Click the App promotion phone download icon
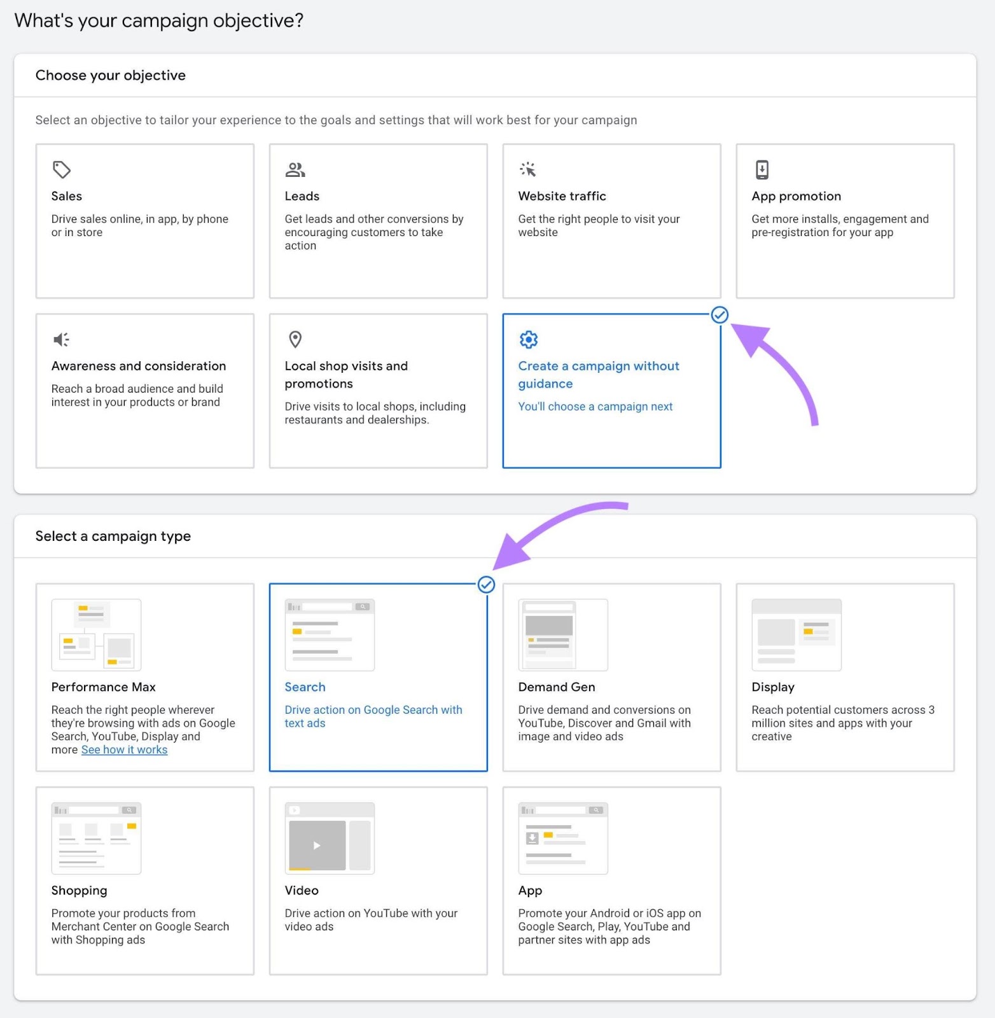The image size is (995, 1018). click(x=762, y=170)
